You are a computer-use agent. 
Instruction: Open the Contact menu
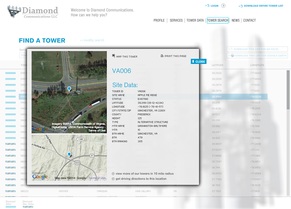pyautogui.click(x=249, y=20)
